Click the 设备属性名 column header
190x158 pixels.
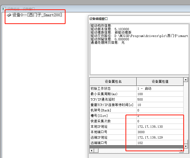click(x=113, y=81)
